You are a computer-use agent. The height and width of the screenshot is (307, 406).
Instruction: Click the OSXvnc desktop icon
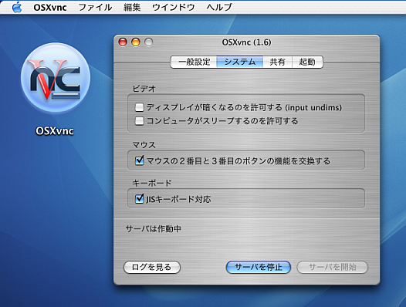(56, 77)
